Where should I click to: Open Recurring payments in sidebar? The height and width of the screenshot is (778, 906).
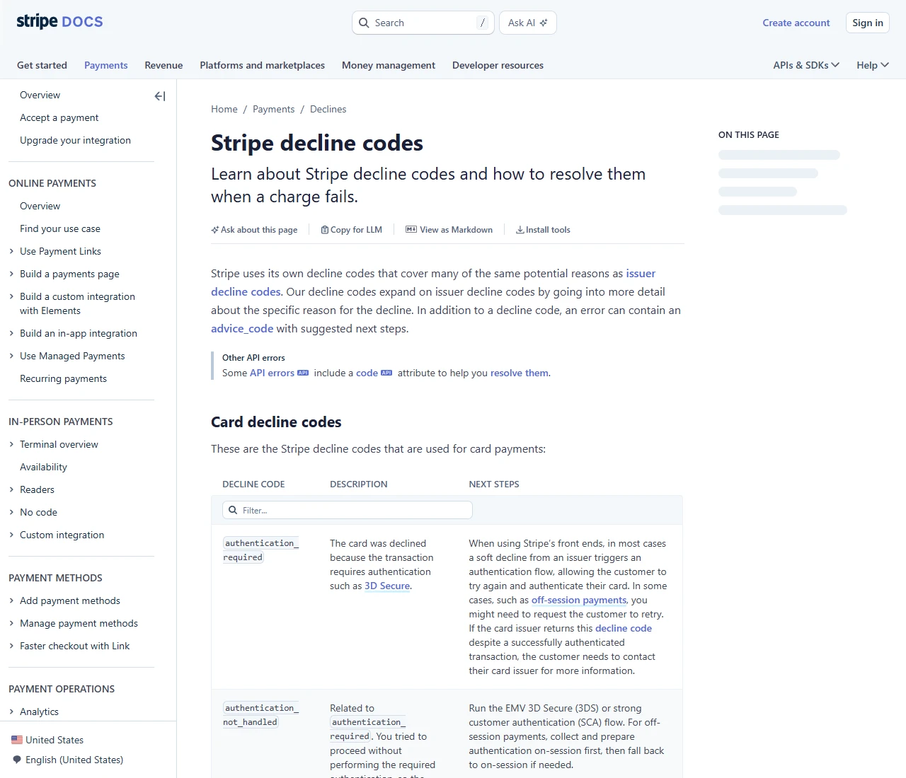coord(63,378)
